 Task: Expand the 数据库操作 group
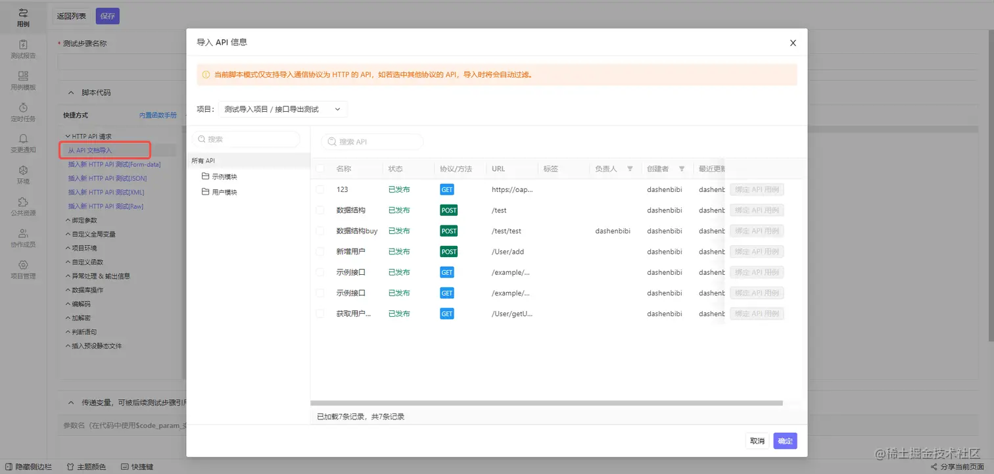coord(84,290)
